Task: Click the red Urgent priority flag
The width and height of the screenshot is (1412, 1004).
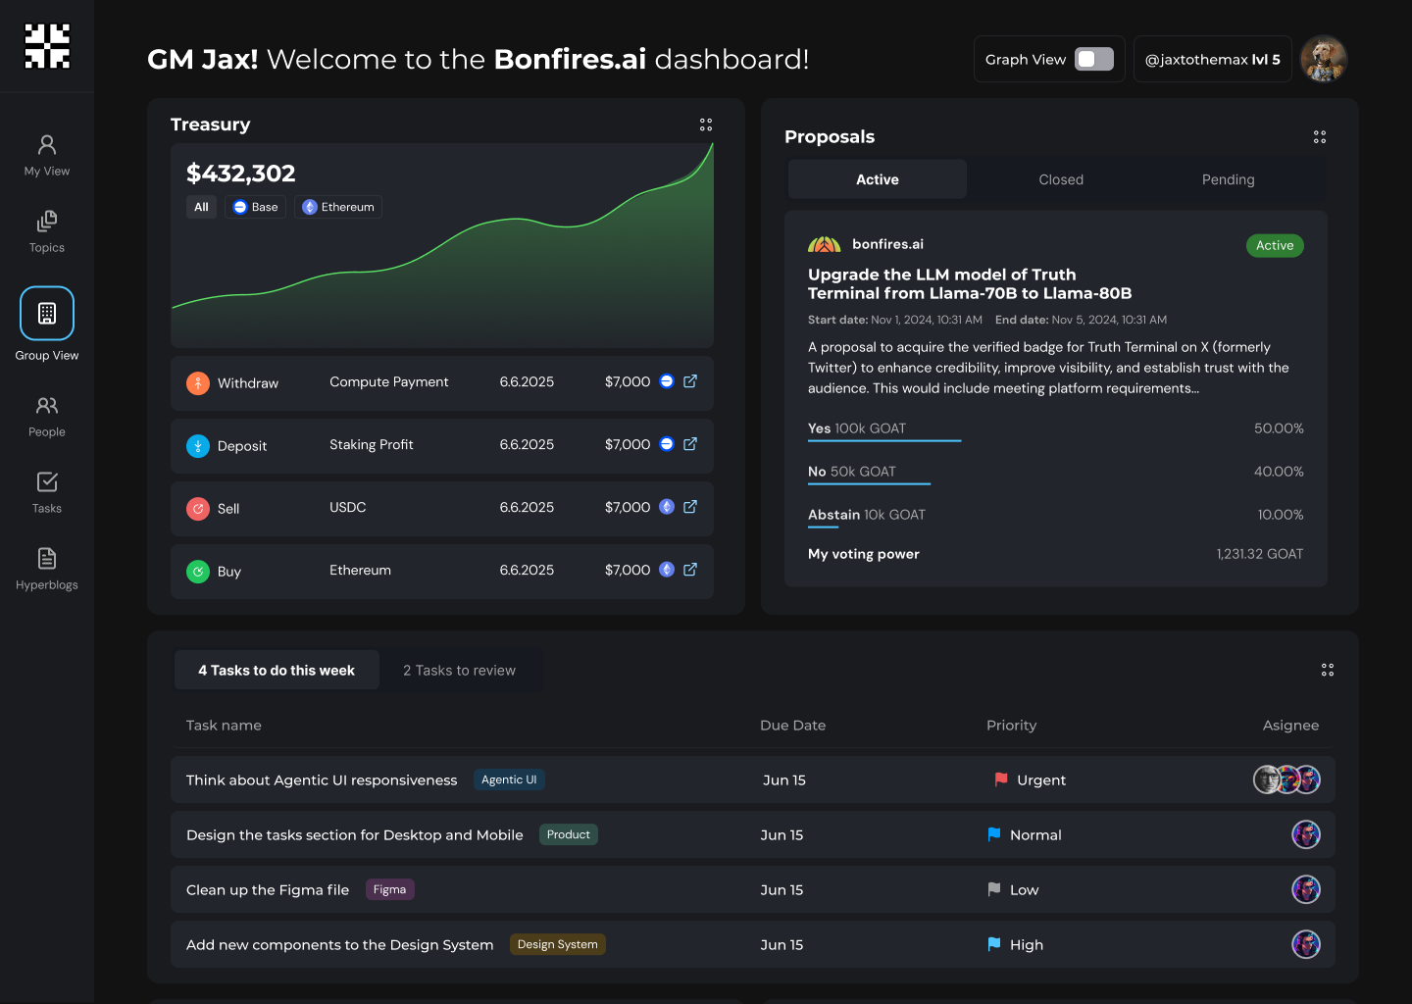Action: point(1001,779)
